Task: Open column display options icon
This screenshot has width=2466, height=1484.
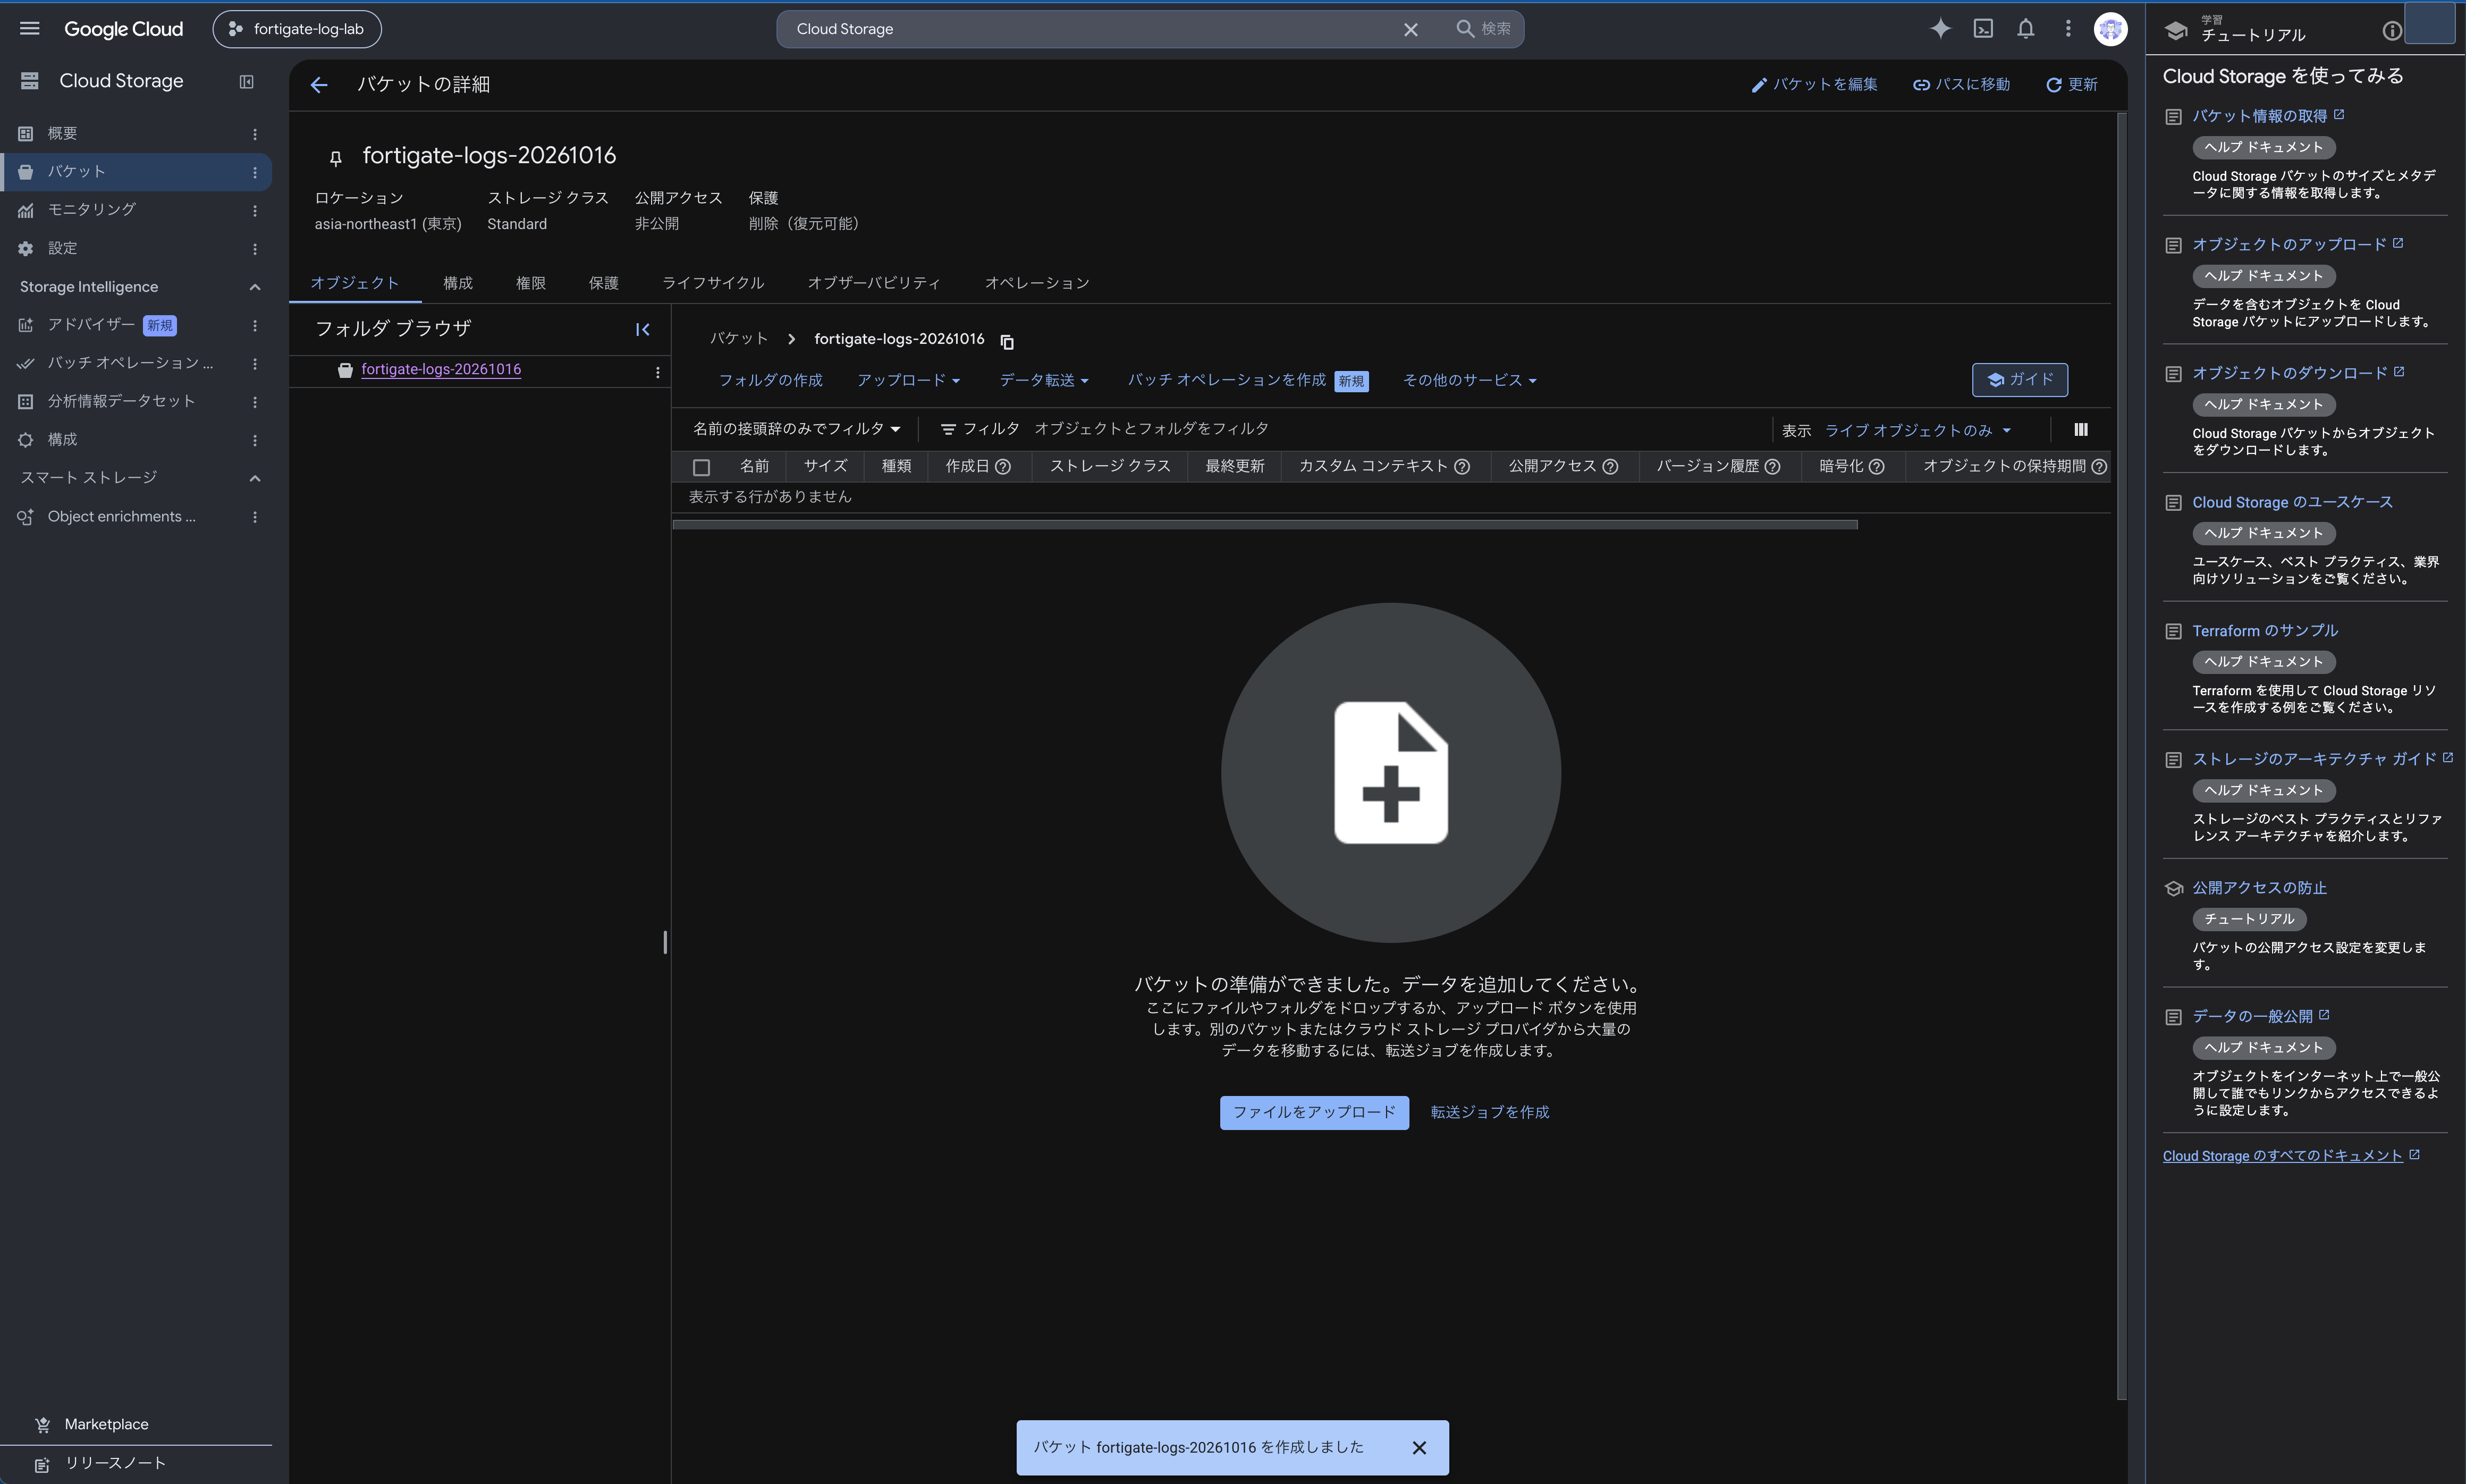Action: tap(2081, 430)
